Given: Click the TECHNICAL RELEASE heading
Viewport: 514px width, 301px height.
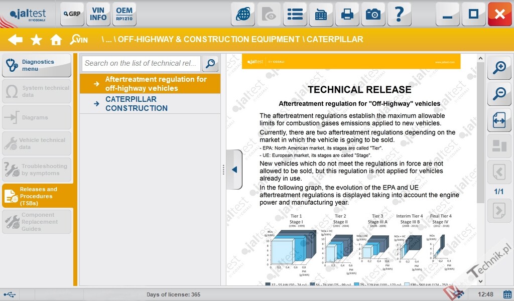Looking at the screenshot, I should (359, 90).
